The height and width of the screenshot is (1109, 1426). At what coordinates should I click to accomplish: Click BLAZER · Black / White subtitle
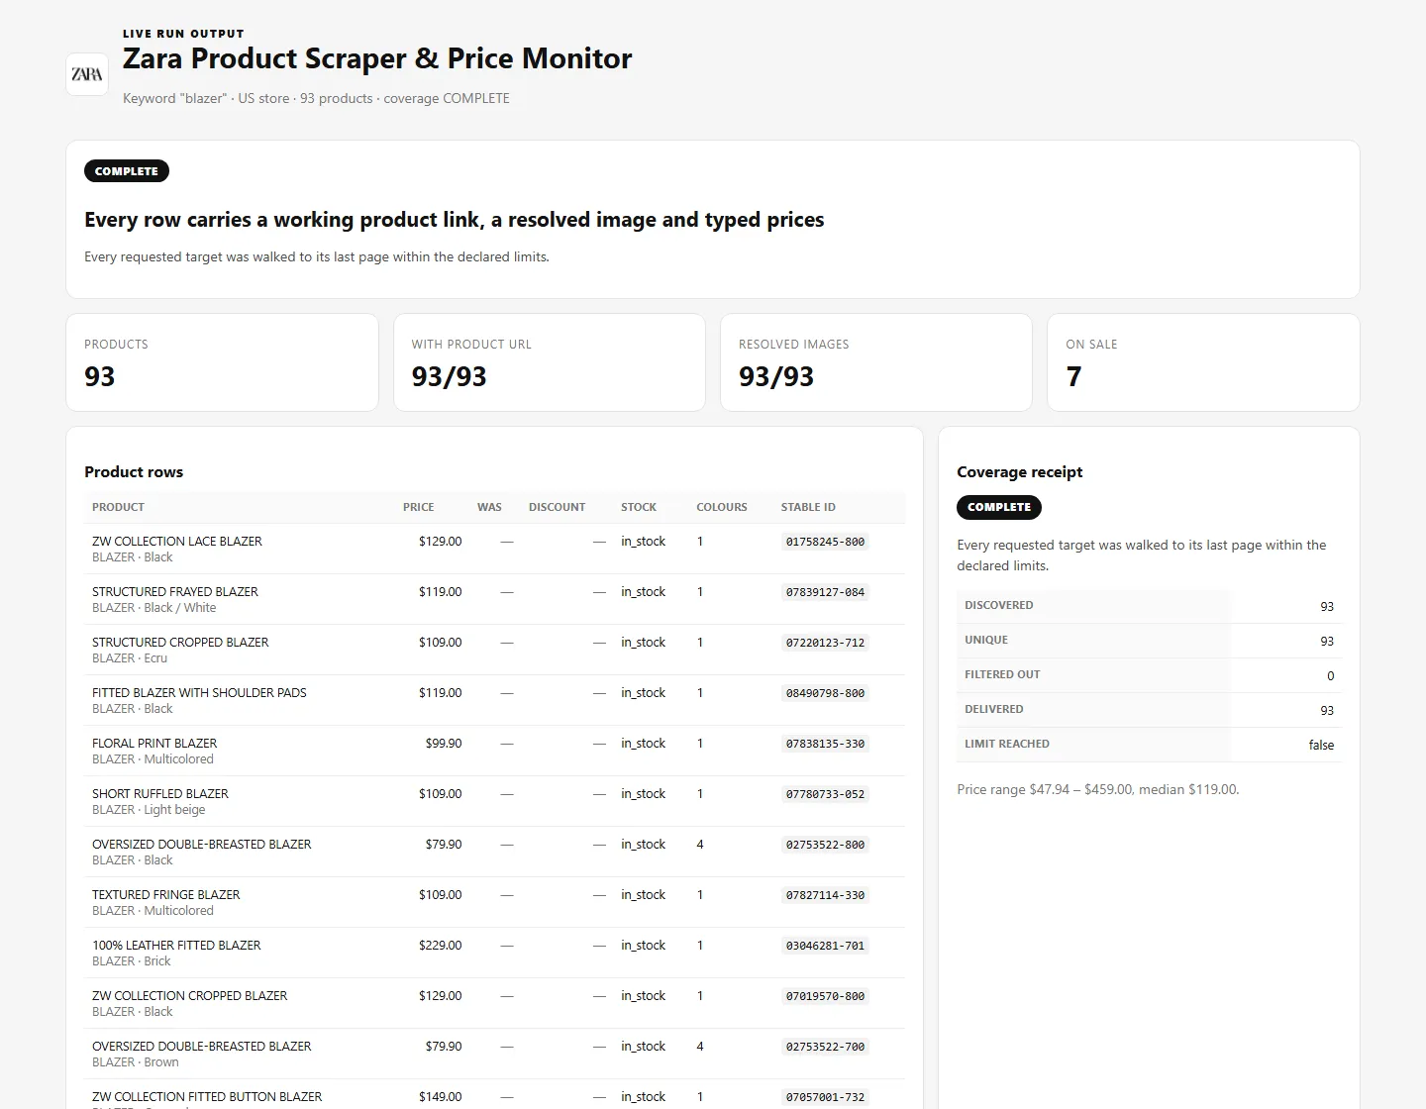(x=153, y=608)
